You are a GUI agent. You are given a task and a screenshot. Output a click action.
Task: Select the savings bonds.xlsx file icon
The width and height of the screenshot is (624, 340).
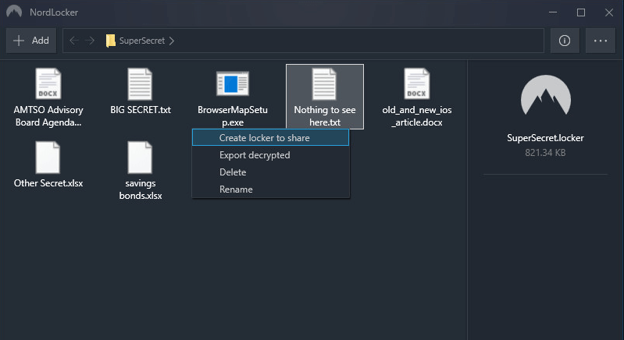click(x=140, y=158)
